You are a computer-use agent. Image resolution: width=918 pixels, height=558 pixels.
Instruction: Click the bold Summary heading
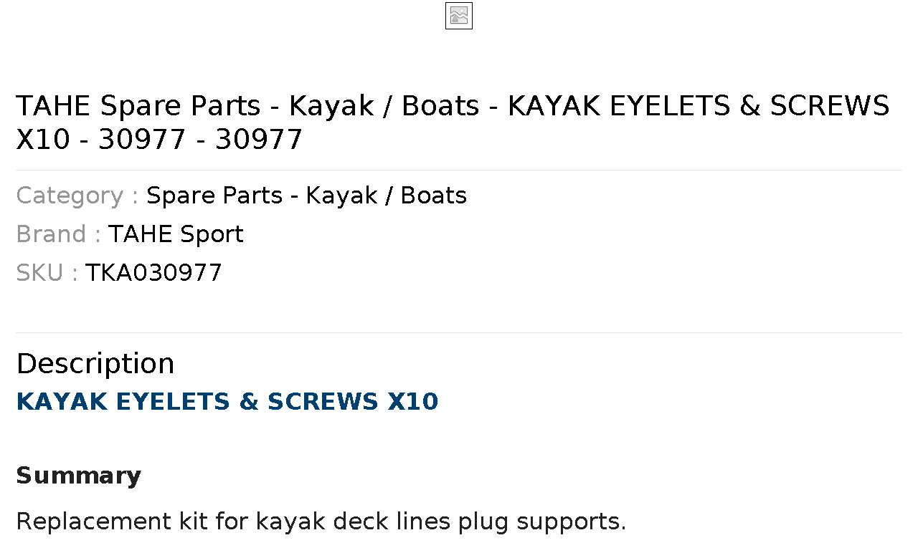tap(79, 476)
